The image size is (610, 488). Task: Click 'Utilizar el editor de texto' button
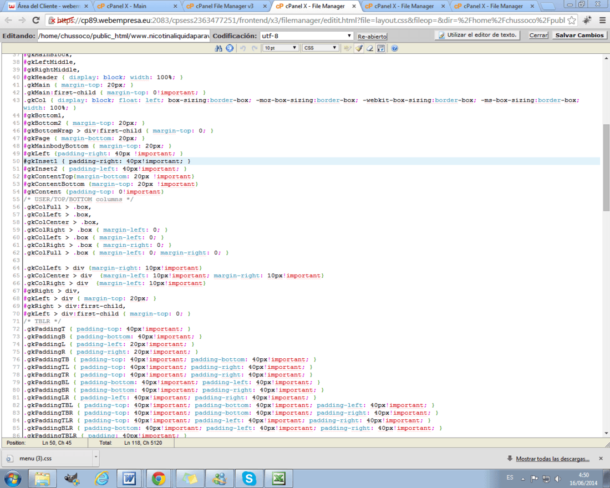click(x=477, y=35)
